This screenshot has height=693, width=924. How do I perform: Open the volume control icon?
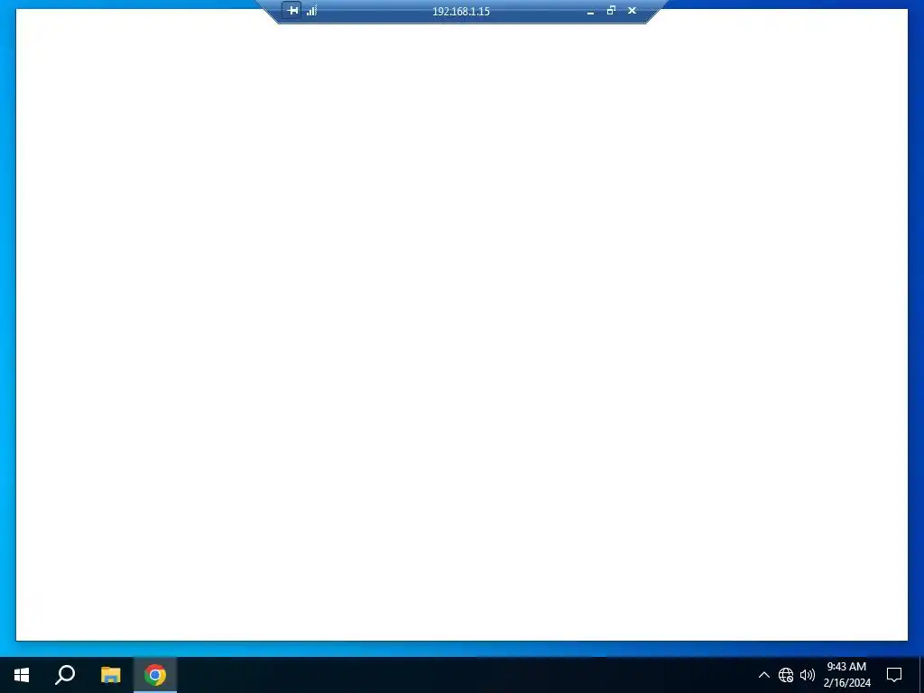(x=808, y=675)
